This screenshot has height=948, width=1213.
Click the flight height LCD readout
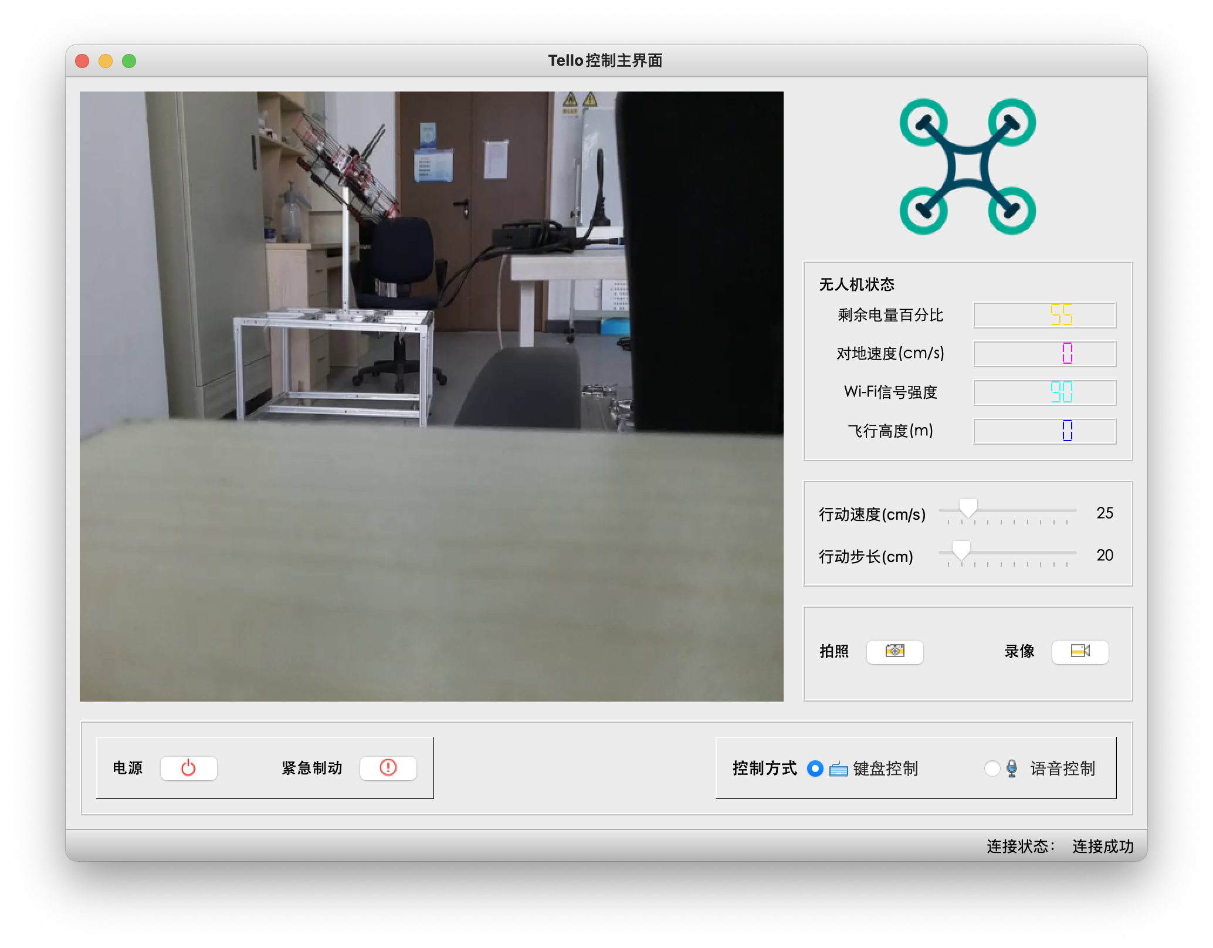point(1044,431)
